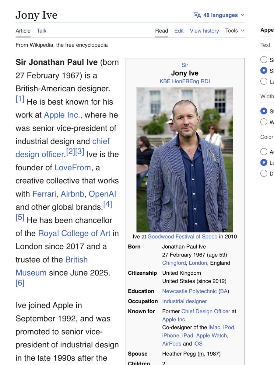
Task: Select the checked Color radio button
Action: click(x=264, y=162)
